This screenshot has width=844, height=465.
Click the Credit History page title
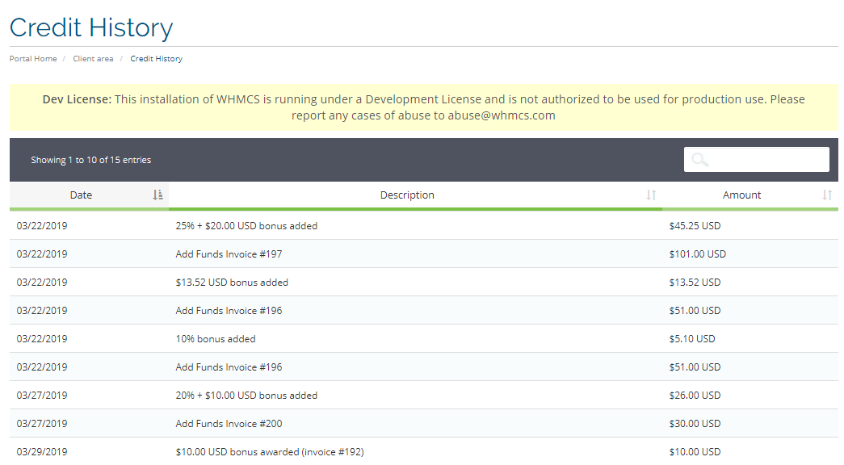pyautogui.click(x=91, y=27)
